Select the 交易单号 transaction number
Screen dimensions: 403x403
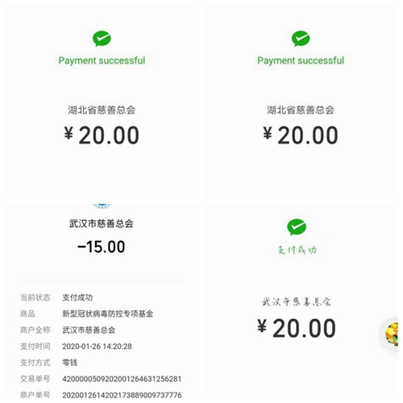pos(122,379)
